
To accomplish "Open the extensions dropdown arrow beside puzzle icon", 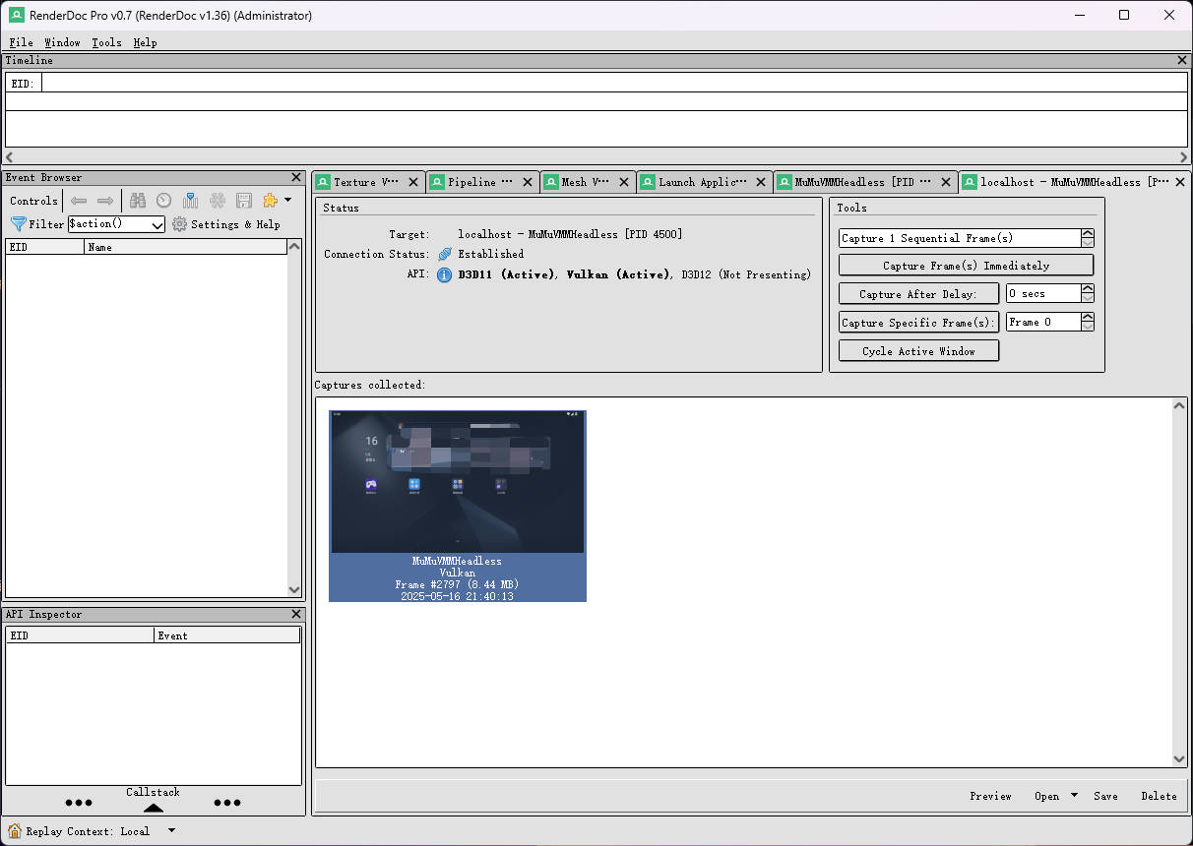I will click(x=287, y=201).
